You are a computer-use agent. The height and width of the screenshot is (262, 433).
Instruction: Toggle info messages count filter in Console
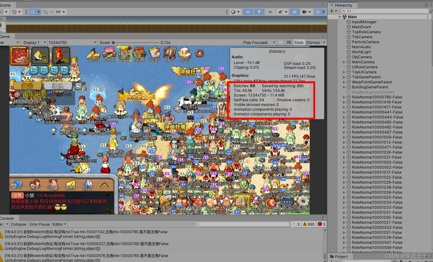(296, 224)
